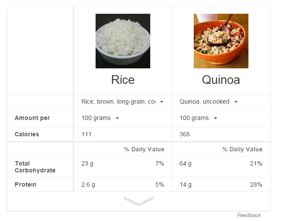
Task: Click the 'Quinoa, uncooked' text
Action: (205, 102)
